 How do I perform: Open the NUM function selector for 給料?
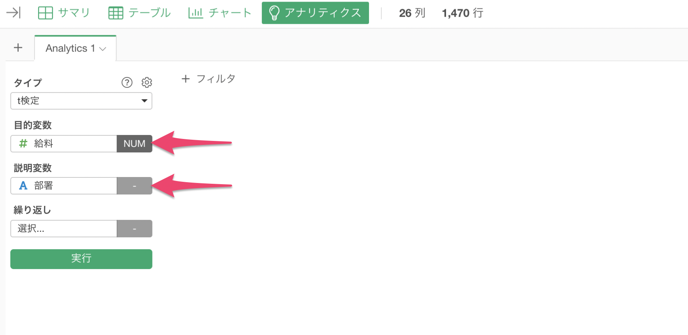coord(134,144)
